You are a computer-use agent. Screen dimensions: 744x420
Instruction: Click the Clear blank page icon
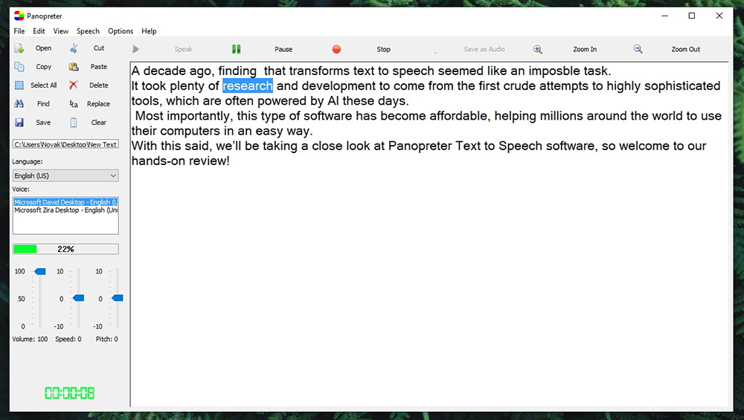[74, 123]
